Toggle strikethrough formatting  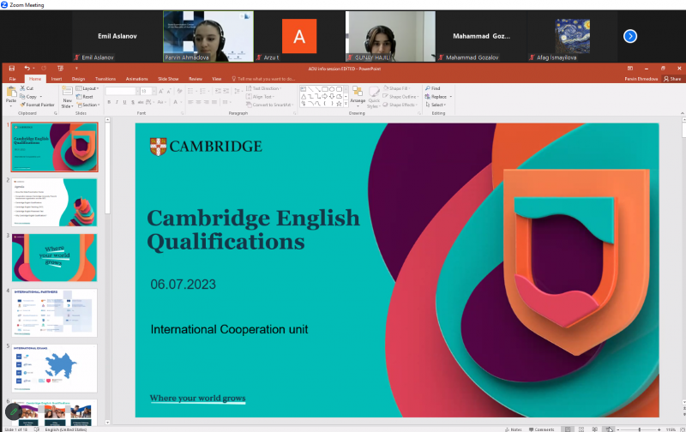[x=141, y=102]
